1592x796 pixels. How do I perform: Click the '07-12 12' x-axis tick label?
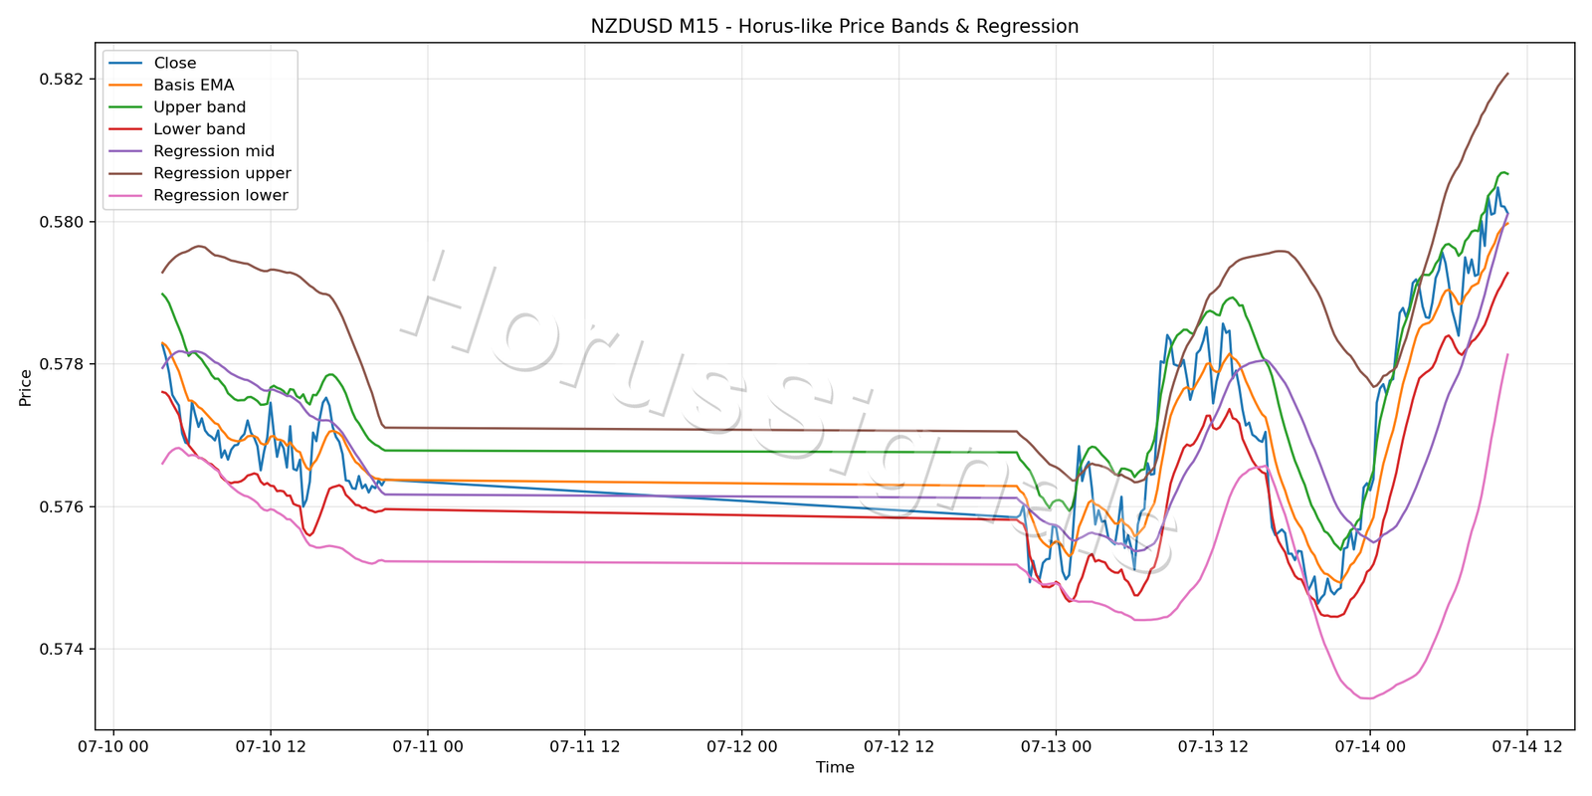click(x=899, y=747)
